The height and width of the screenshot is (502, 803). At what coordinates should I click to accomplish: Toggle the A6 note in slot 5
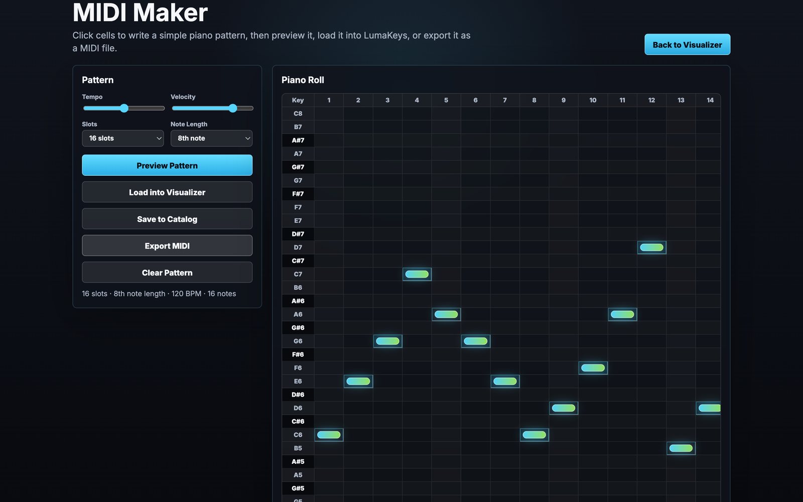(446, 314)
